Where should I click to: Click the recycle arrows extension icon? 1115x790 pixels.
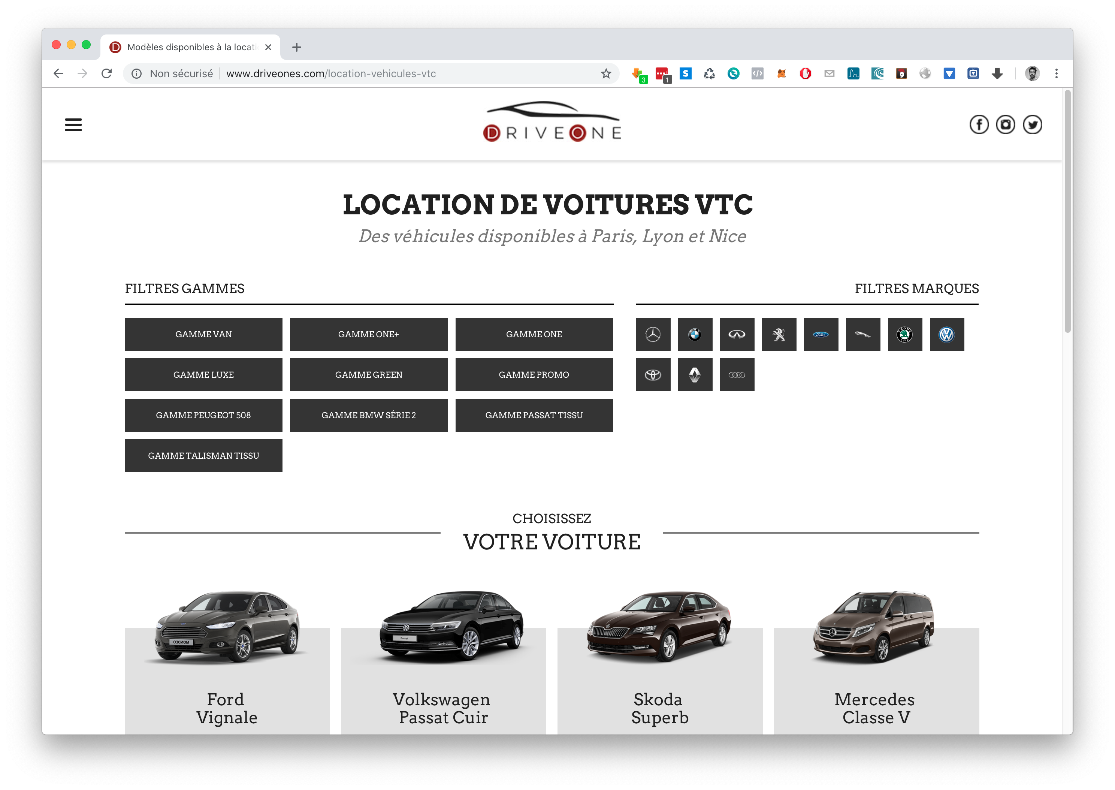[709, 73]
